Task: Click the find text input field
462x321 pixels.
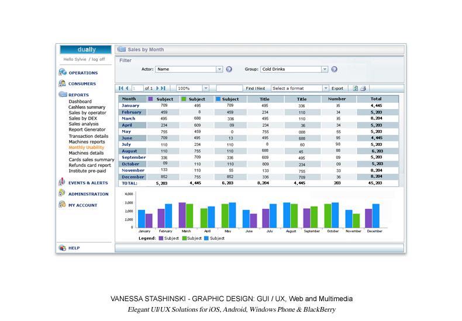Action: tap(229, 88)
